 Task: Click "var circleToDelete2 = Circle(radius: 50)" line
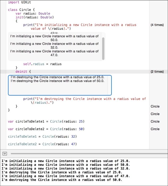tap(46, 129)
